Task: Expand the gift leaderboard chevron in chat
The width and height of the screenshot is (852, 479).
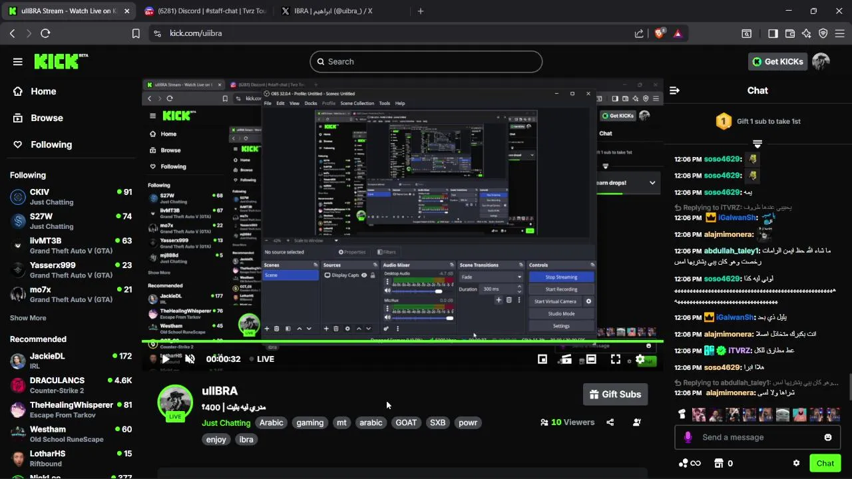Action: [x=757, y=144]
